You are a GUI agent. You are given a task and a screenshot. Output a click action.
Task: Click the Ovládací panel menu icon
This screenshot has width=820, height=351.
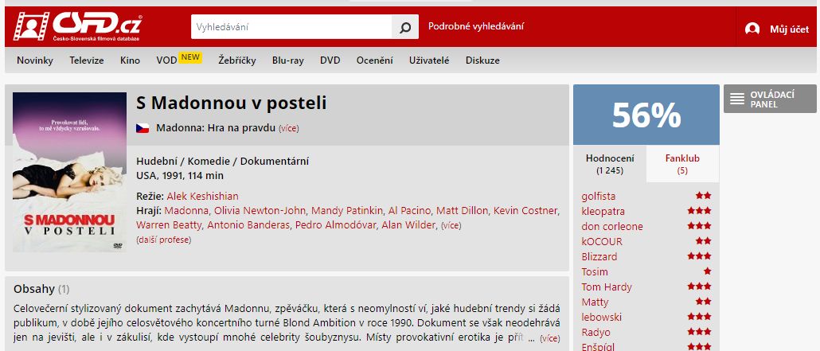tap(737, 99)
